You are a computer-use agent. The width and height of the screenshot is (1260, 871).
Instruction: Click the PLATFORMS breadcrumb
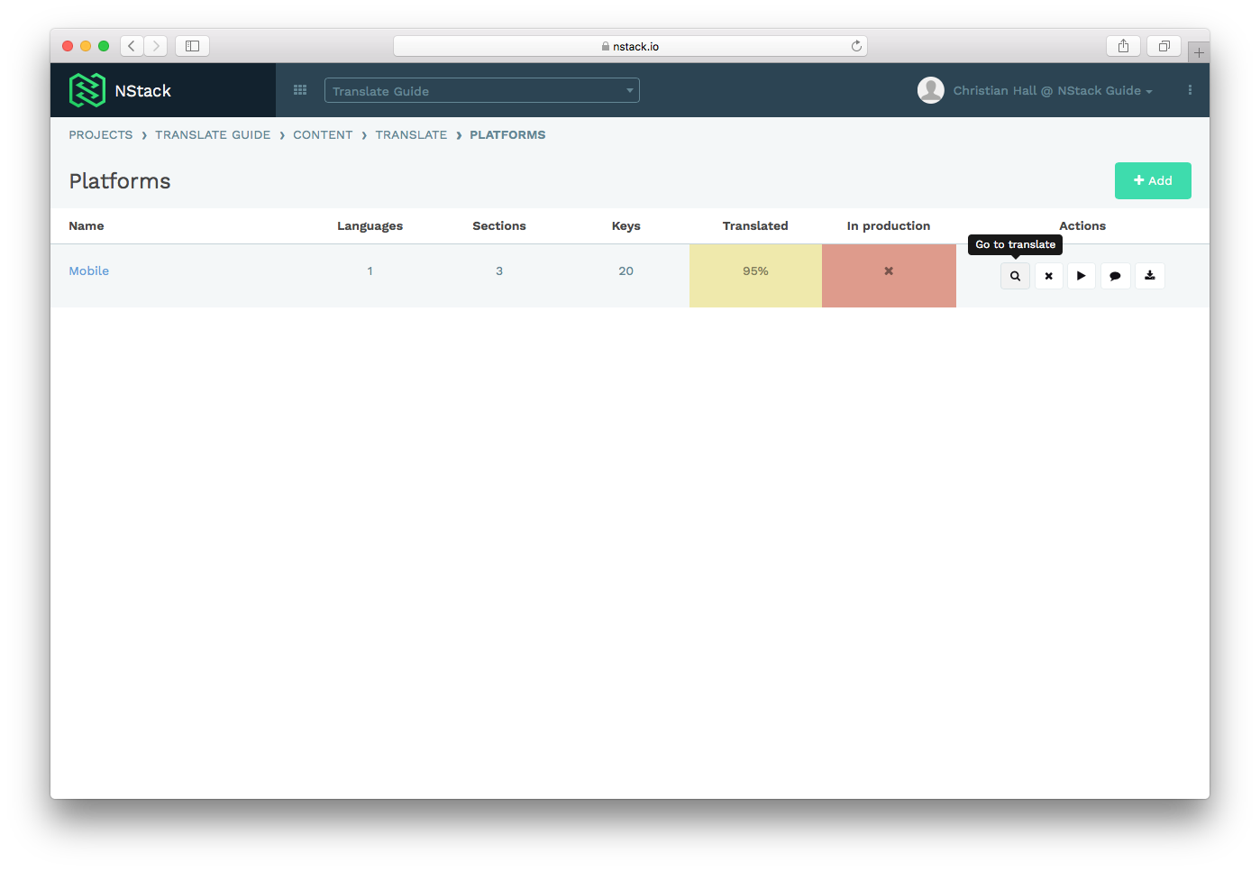tap(507, 135)
